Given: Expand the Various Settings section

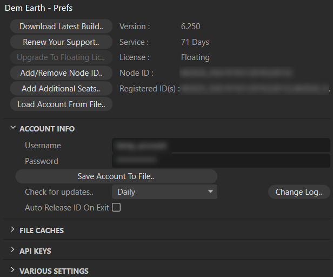Looking at the screenshot, I should [x=13, y=270].
